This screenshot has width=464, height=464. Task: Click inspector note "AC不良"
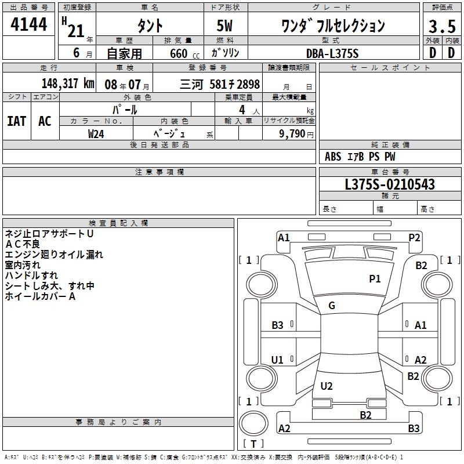tap(22, 244)
